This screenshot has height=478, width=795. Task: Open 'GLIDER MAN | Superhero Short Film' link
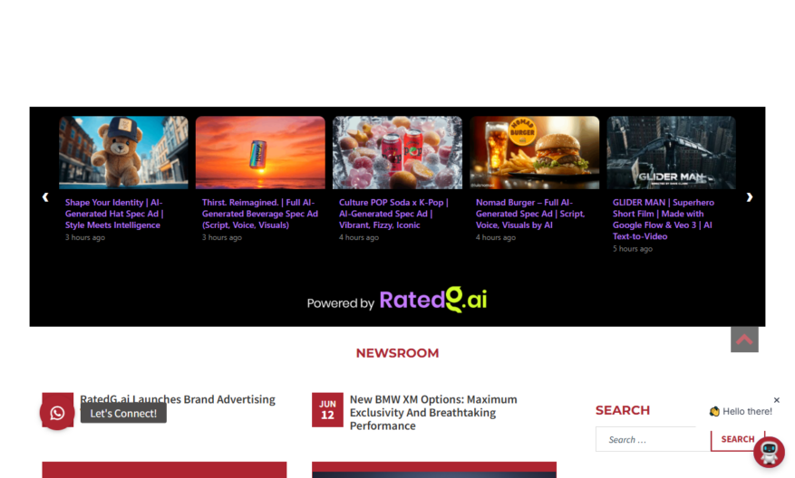point(664,219)
